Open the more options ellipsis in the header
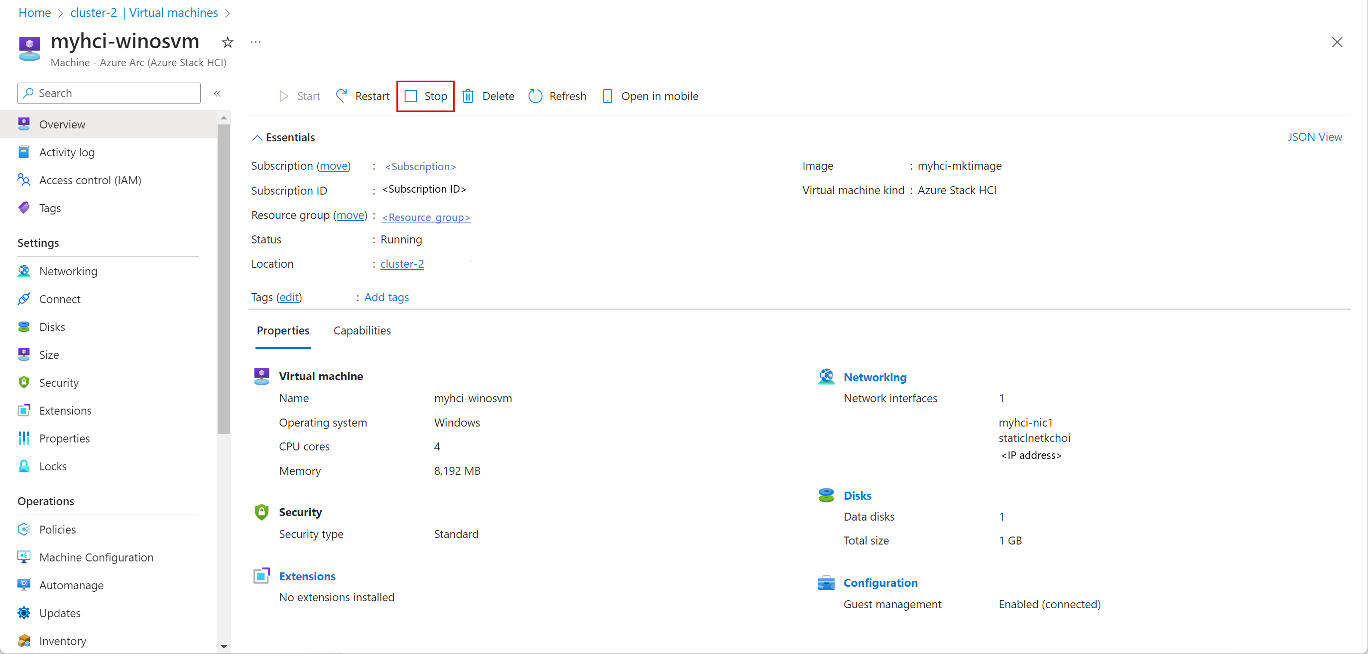Screen dimensions: 1368x654 click(256, 42)
